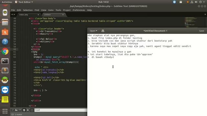
Task: Click the line '4. ini koneksi ke mysqlnya y gan'
Action: (x=109, y=52)
